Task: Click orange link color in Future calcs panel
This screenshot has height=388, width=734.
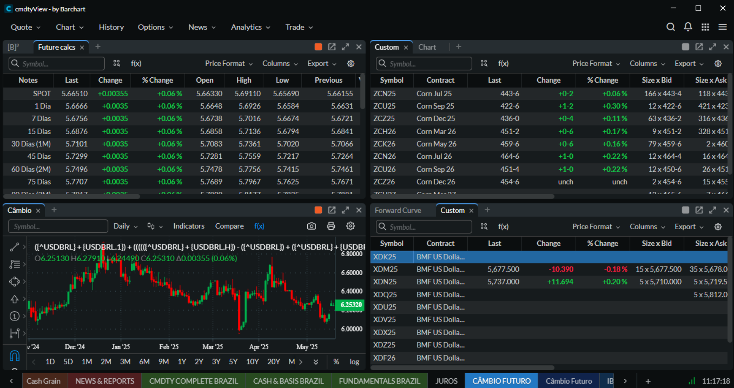Action: [318, 47]
